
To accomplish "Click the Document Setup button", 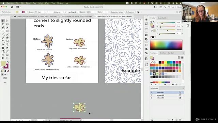I will [117, 12].
